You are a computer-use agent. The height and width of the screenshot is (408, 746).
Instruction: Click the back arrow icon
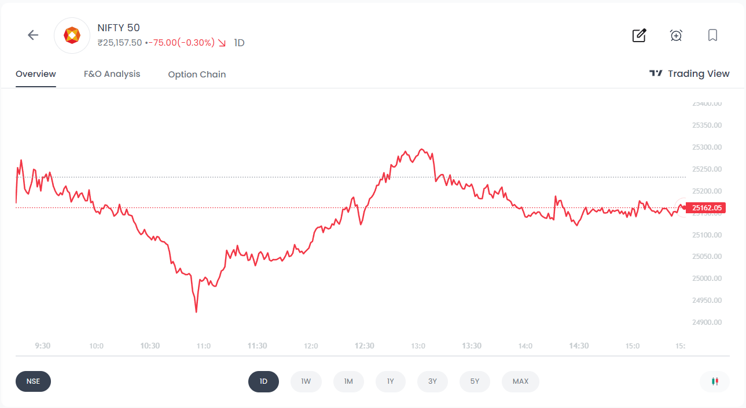click(x=33, y=35)
